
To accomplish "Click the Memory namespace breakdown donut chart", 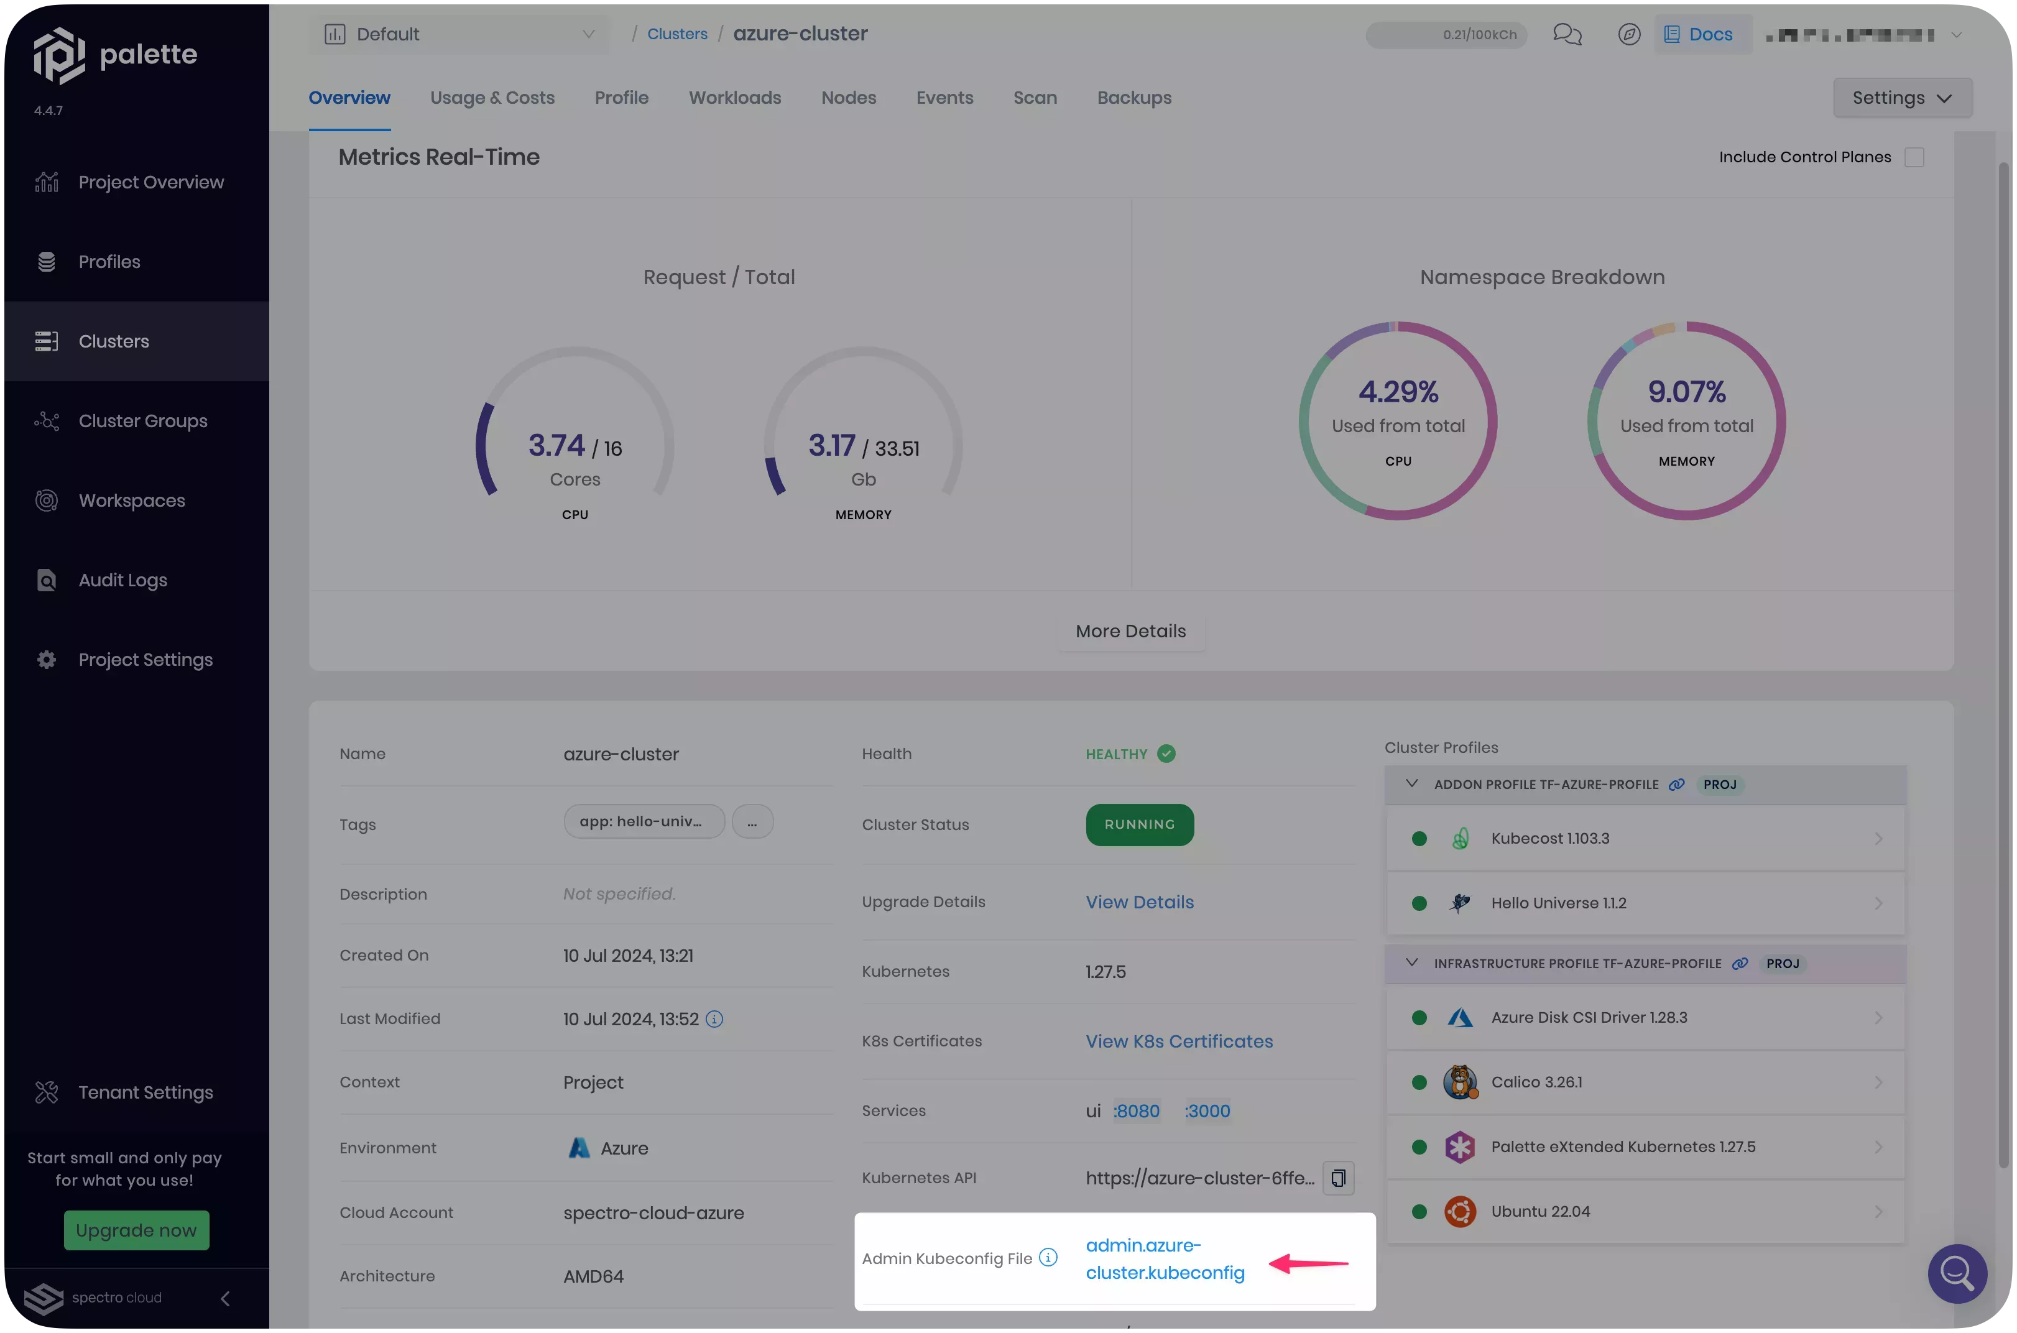I will click(1686, 421).
